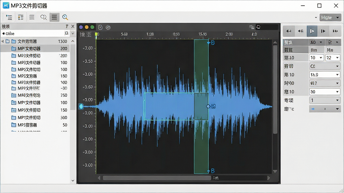Click the purple dot in the waveform header
The image size is (344, 193).
pyautogui.click(x=81, y=27)
